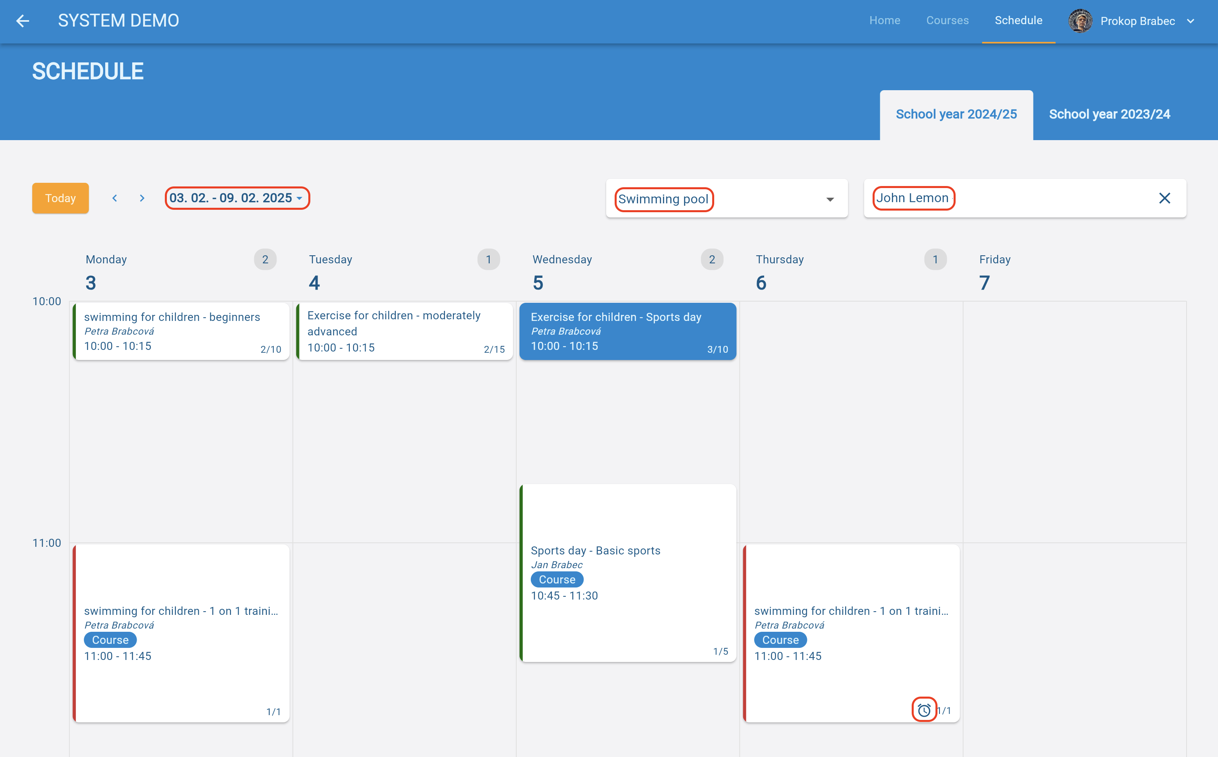Expand the Swimming pool dropdown
The height and width of the screenshot is (757, 1218).
(x=830, y=199)
